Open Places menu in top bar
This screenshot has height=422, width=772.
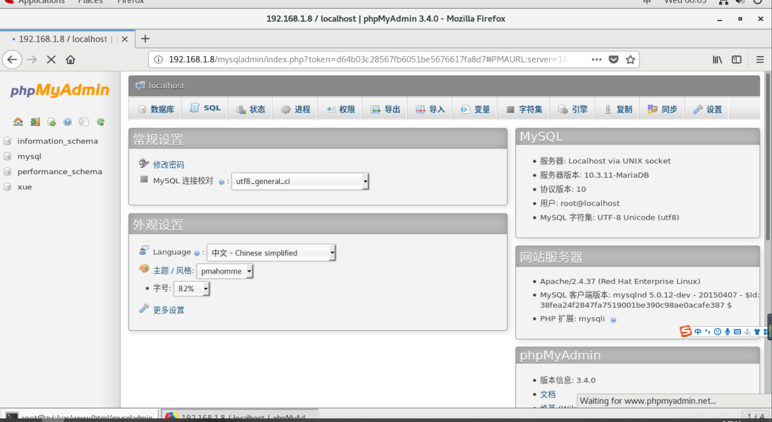pos(90,2)
